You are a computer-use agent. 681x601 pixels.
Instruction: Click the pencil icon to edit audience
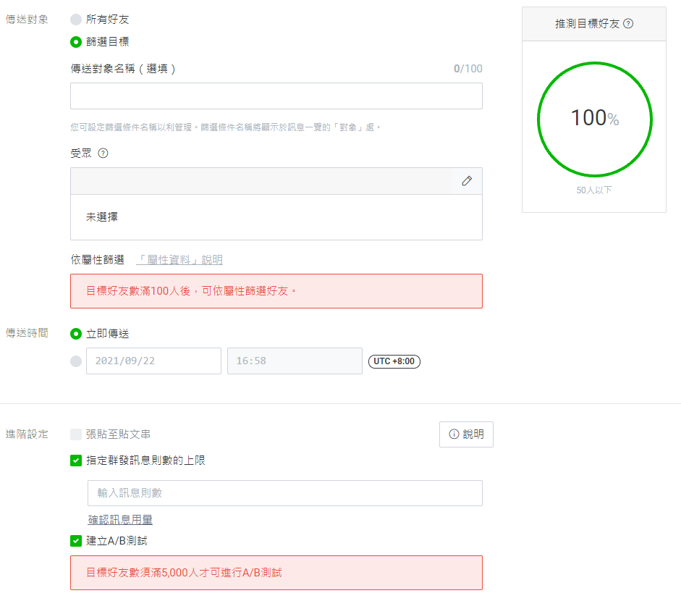click(x=467, y=181)
